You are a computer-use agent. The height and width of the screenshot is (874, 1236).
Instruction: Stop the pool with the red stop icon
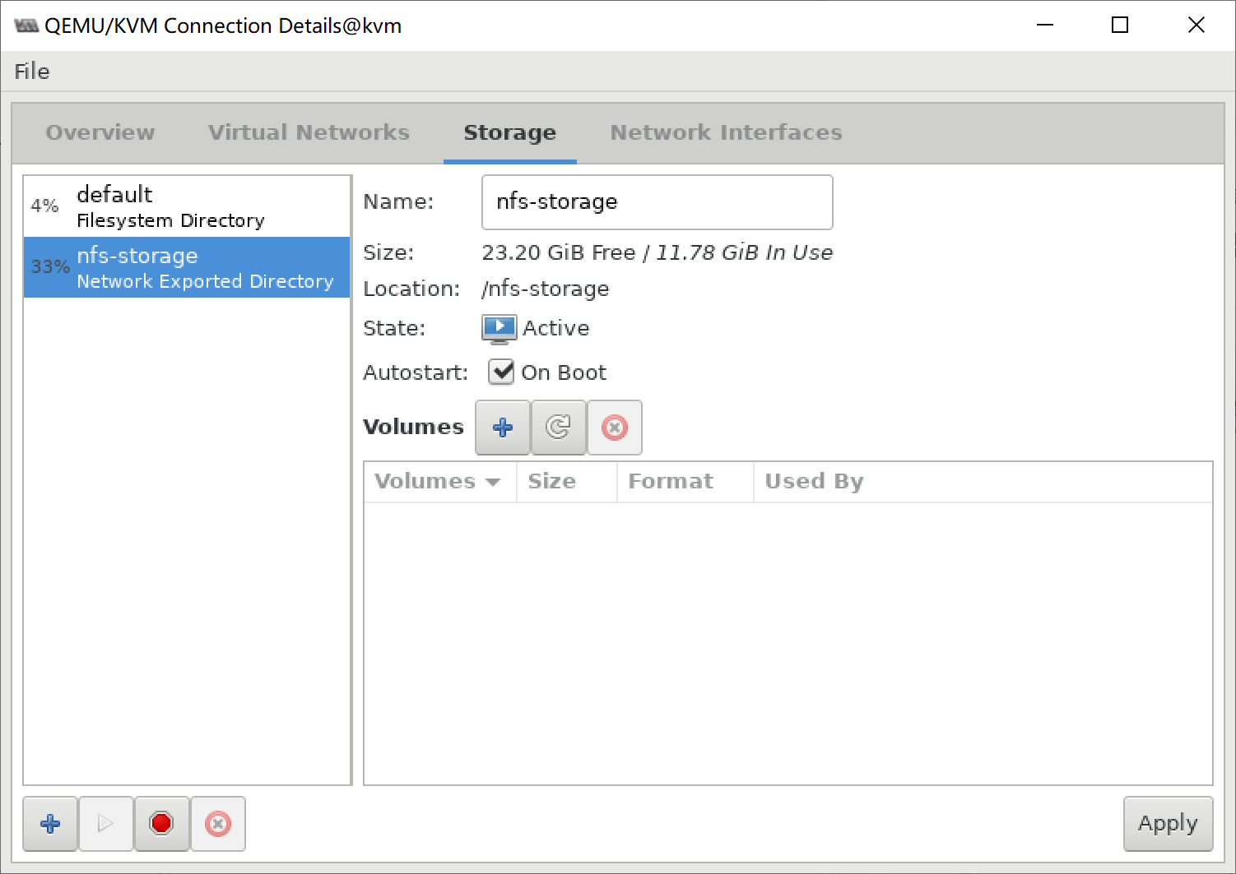pos(161,823)
